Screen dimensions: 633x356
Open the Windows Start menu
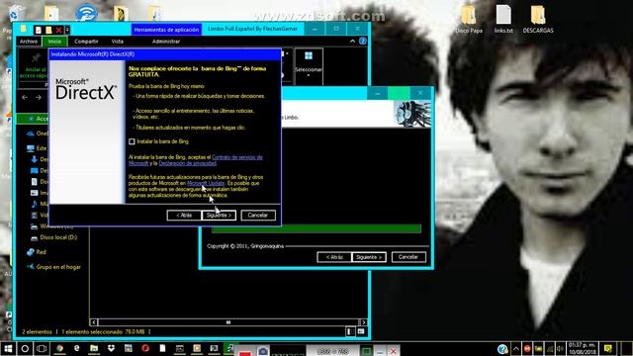[8, 349]
